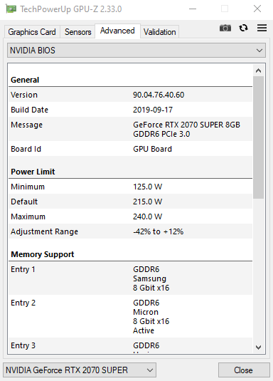The image size is (273, 381).
Task: Click the Close button
Action: [x=244, y=370]
